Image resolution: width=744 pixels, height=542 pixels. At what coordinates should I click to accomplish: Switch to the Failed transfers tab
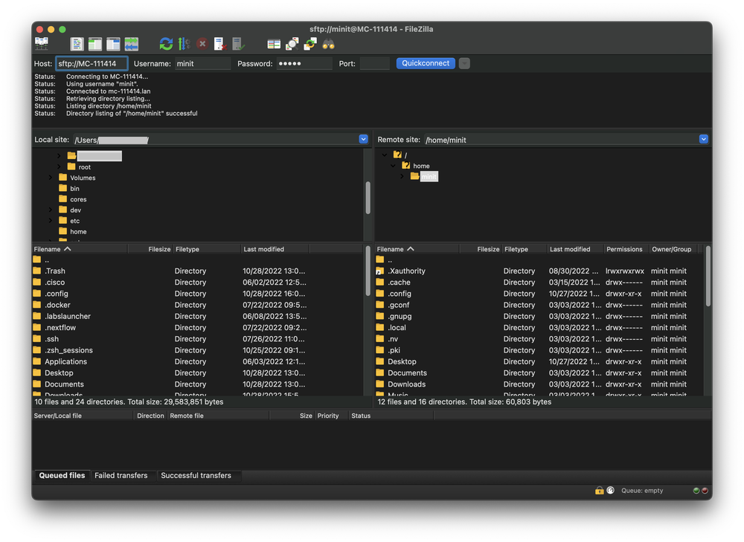(121, 476)
